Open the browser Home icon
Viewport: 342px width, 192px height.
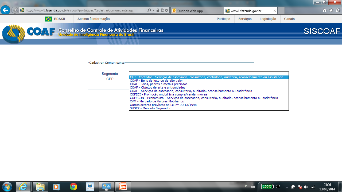pos(325,10)
